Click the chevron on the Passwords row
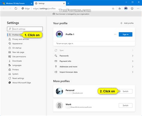142x116 pixels. [133, 56]
